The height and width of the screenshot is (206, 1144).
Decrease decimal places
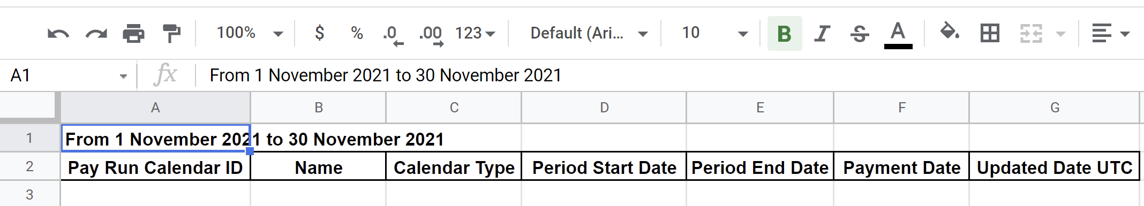pos(393,34)
